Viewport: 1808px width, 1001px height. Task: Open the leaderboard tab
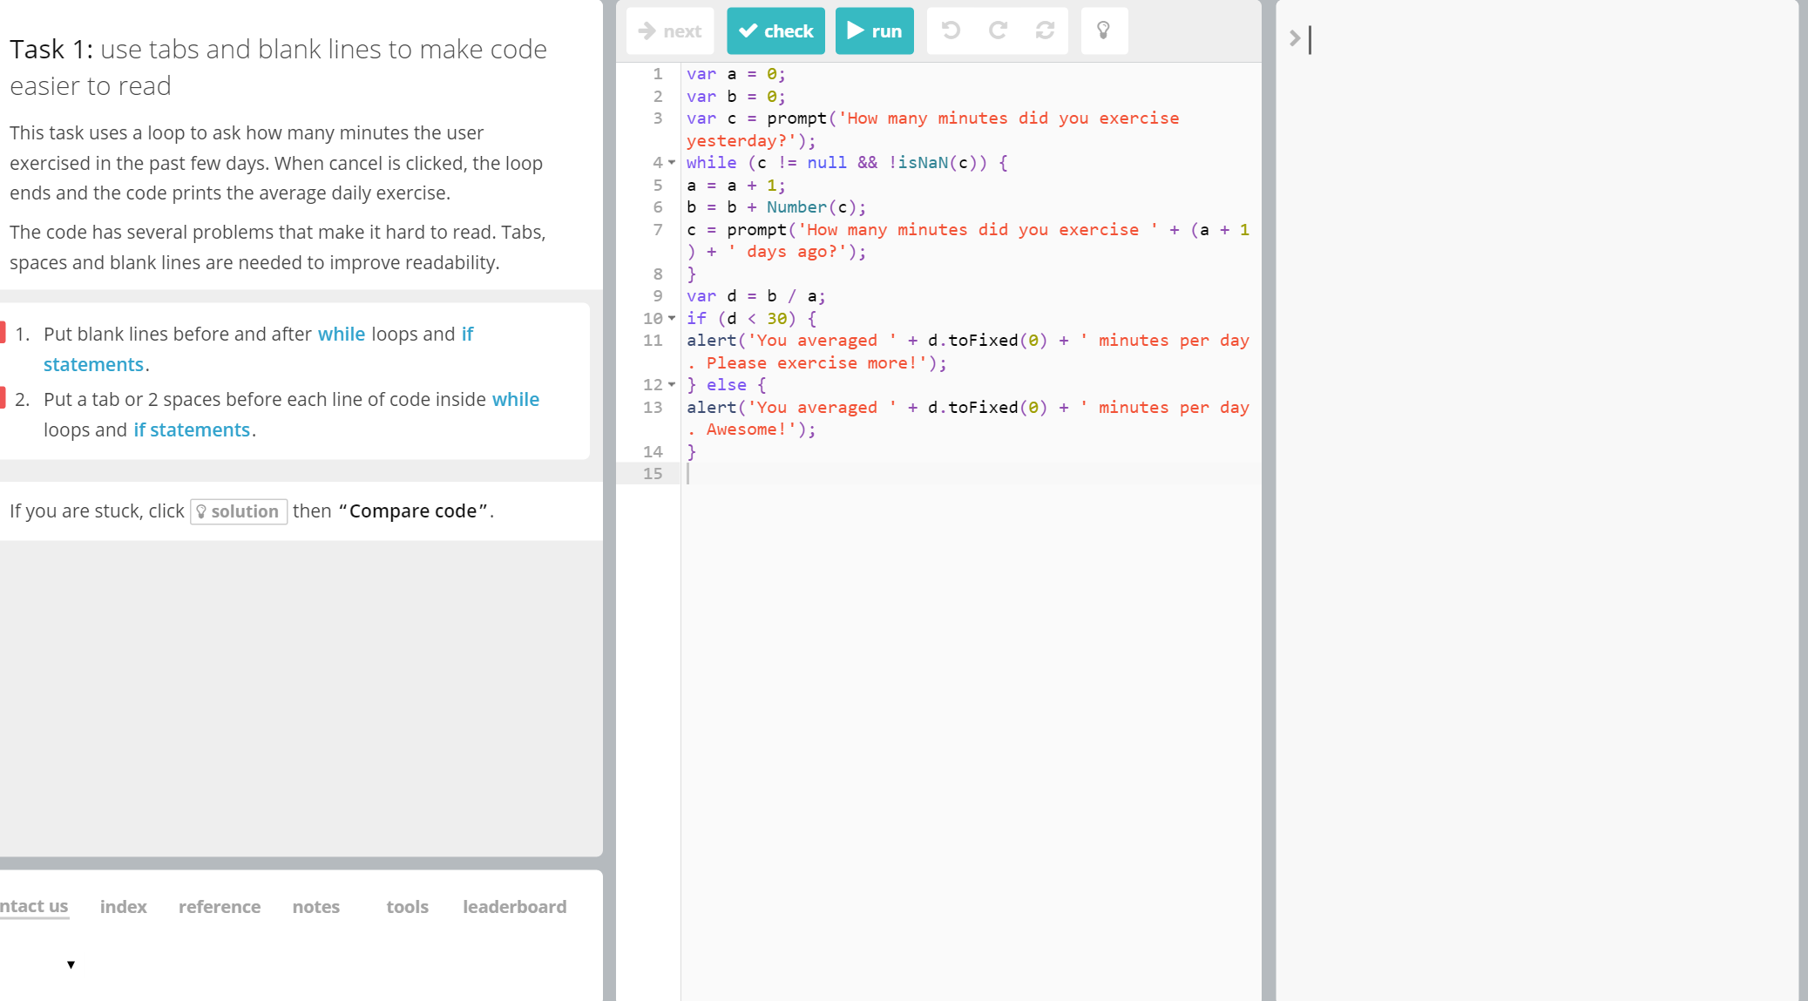(514, 907)
